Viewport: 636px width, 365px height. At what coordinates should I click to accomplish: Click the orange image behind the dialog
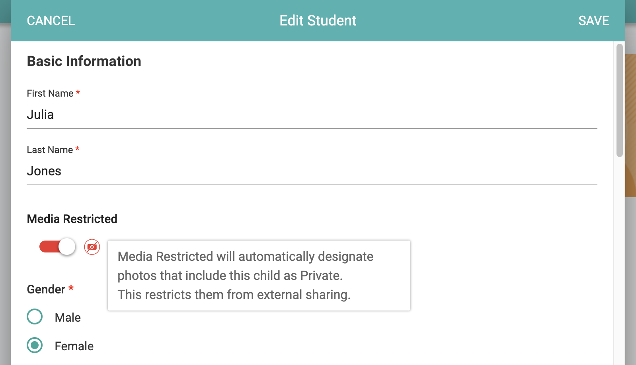[x=630, y=125]
